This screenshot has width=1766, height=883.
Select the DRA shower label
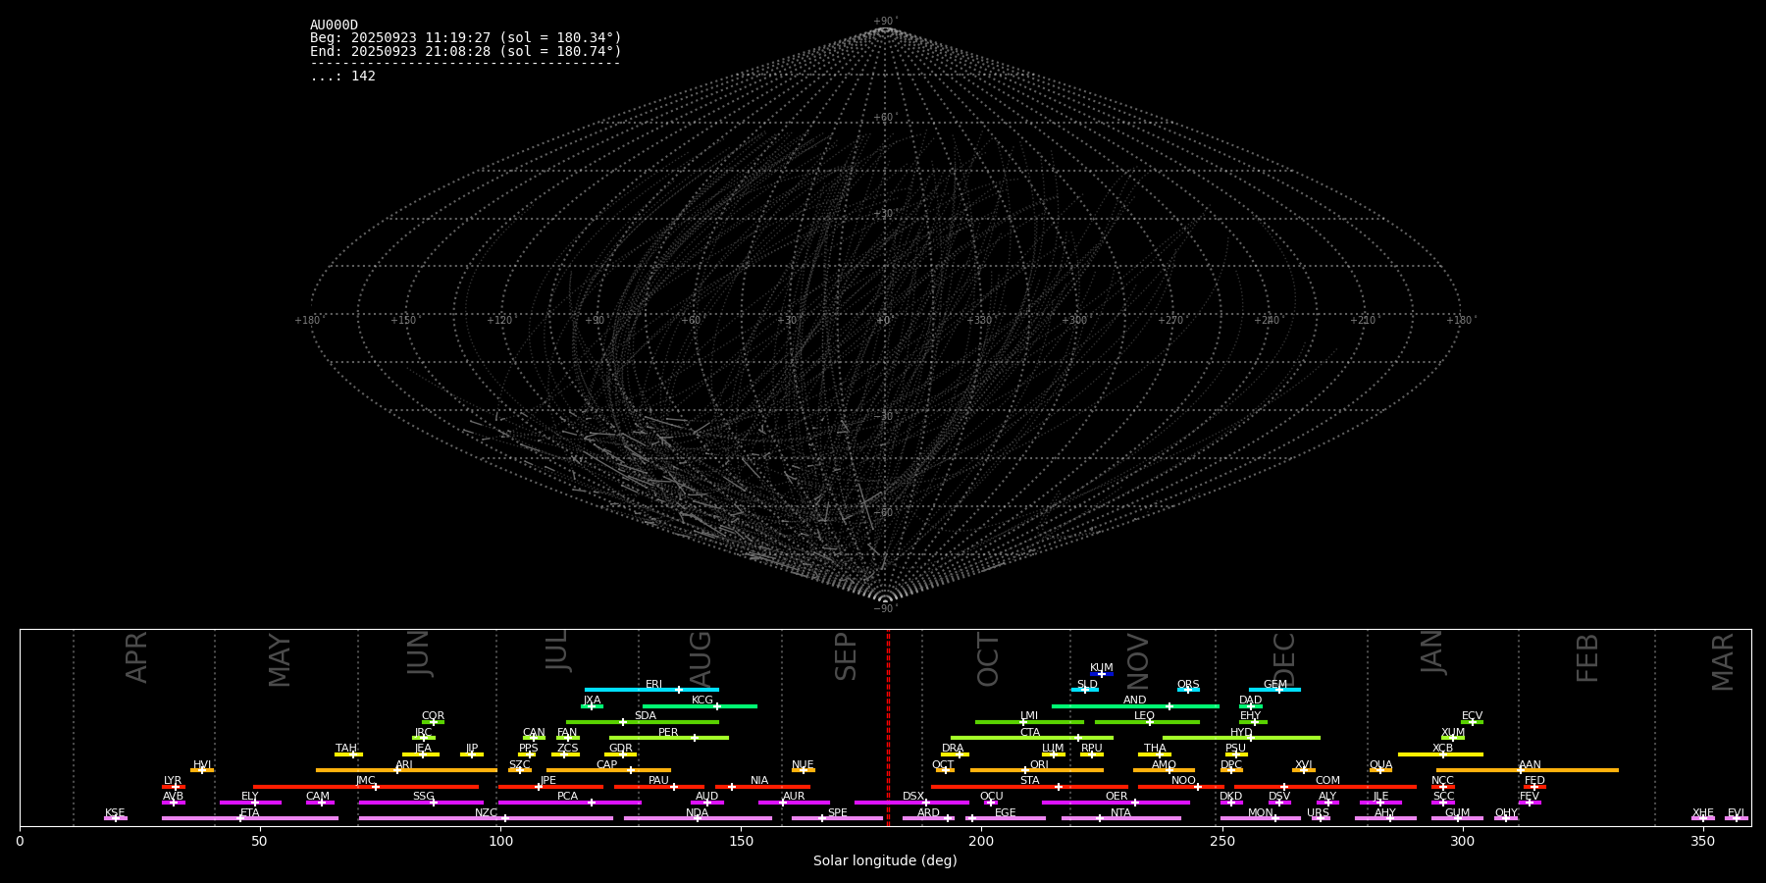(x=953, y=749)
